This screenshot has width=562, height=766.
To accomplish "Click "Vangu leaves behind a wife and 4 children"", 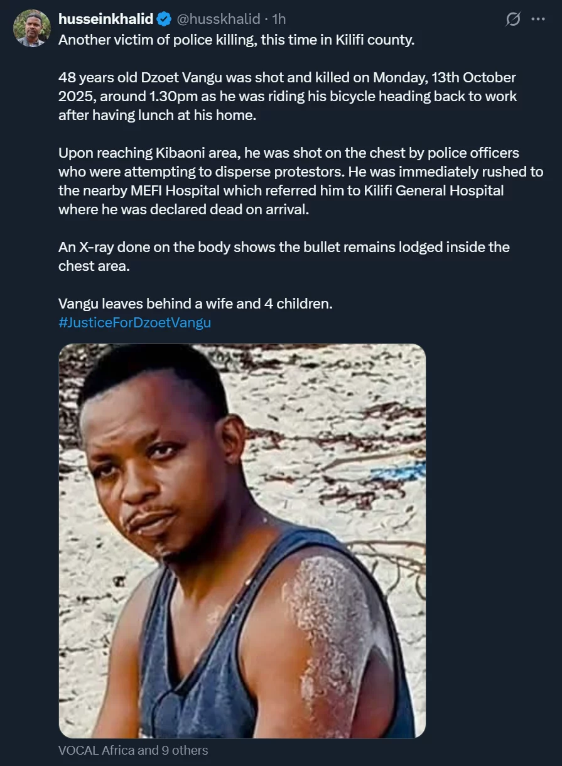I will pyautogui.click(x=195, y=304).
